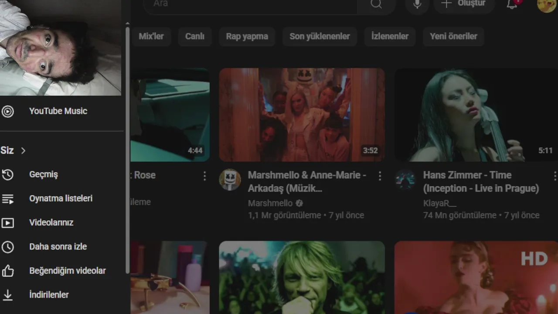This screenshot has width=558, height=314.
Task: Select the İzlenenler filter chip
Action: (x=390, y=37)
